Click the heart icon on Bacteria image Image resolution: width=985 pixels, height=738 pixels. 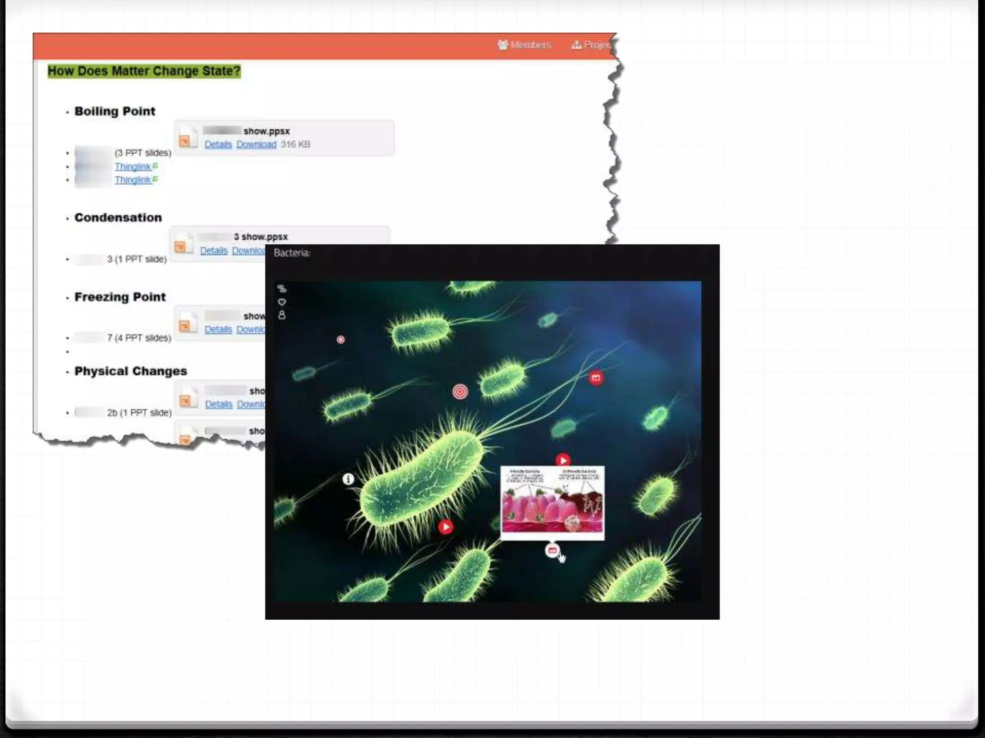[x=282, y=302]
